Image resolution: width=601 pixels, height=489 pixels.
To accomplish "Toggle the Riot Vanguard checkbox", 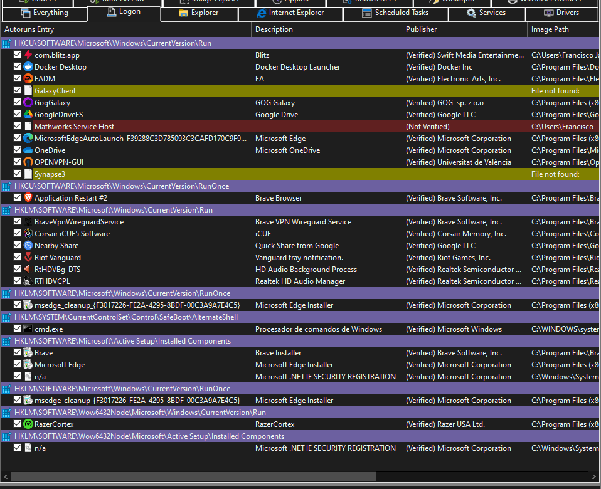I will coord(17,256).
